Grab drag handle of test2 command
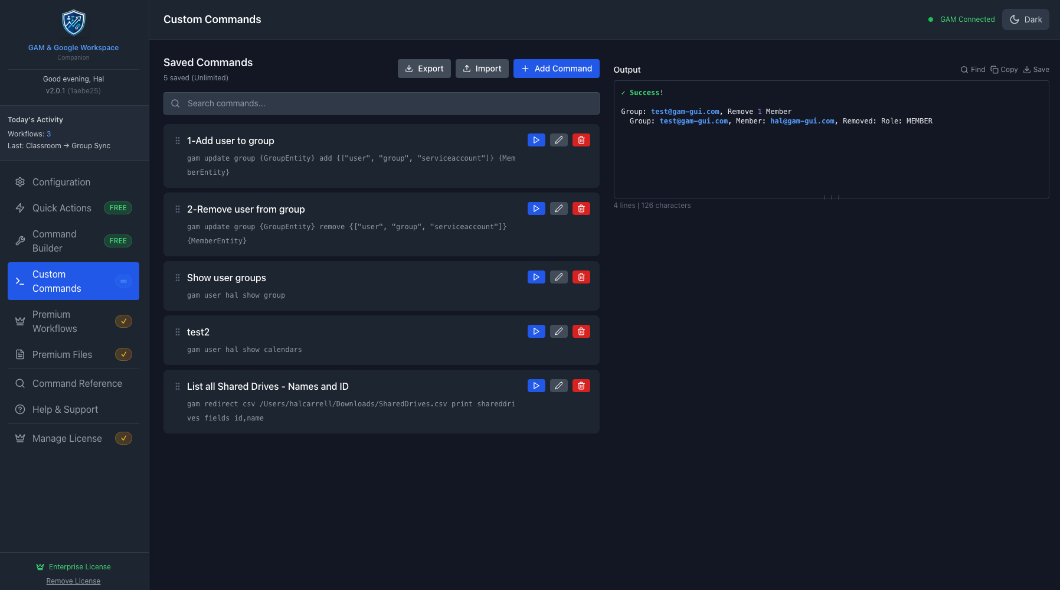Screen dimensions: 1060x590 point(178,332)
